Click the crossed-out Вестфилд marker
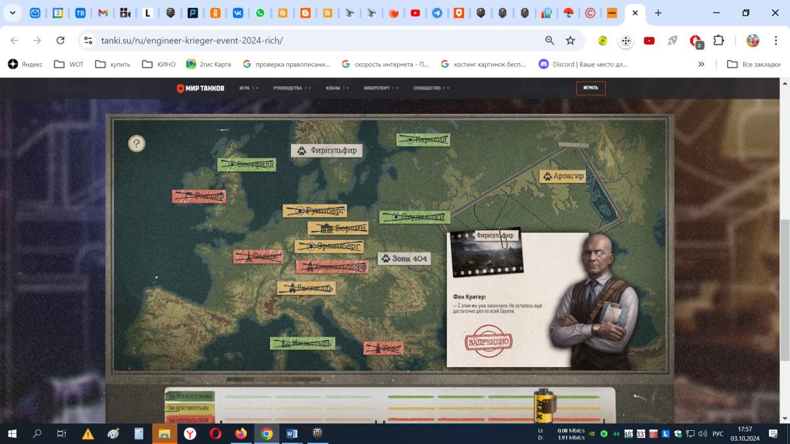Screen dimensions: 790x444 click(x=247, y=164)
